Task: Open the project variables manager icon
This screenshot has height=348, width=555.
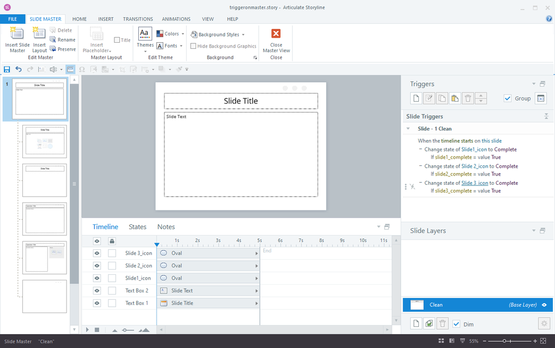Action: [541, 98]
